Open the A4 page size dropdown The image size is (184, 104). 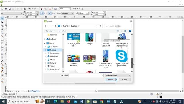(21, 13)
